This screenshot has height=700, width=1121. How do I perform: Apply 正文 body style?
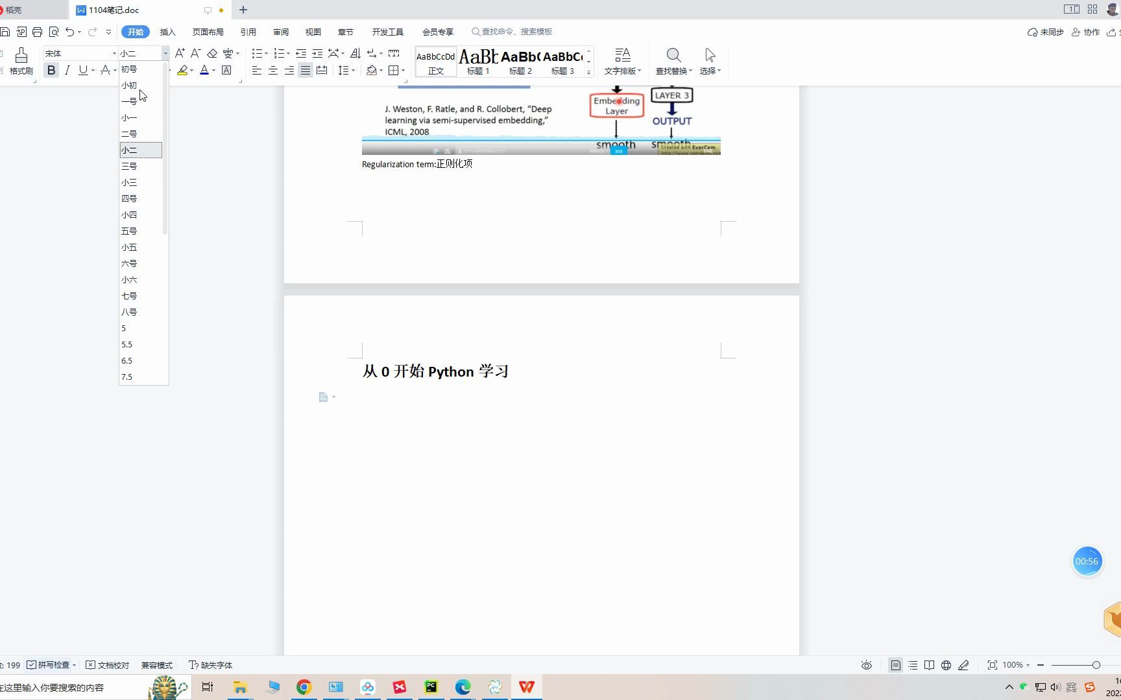click(436, 62)
